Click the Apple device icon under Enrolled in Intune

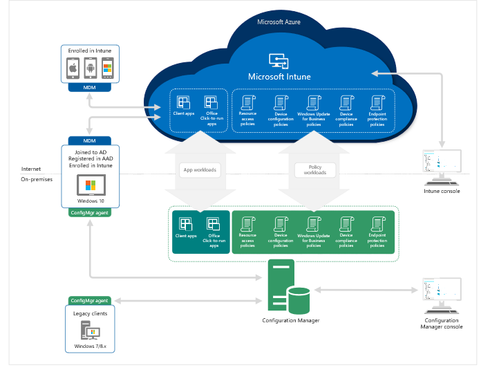point(73,68)
